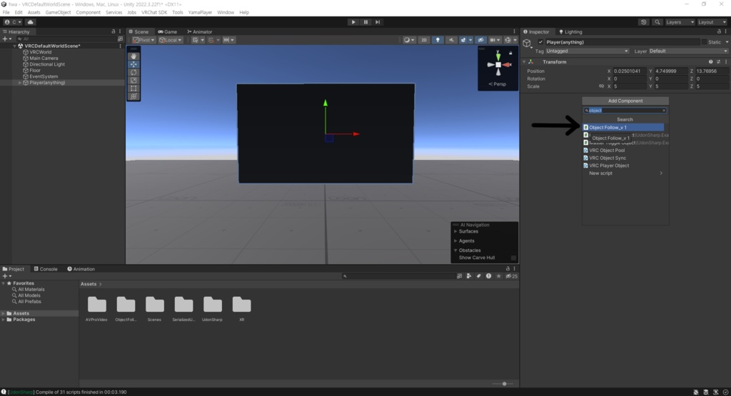731x396 pixels.
Task: Open Undo History icon
Action: tap(644, 22)
